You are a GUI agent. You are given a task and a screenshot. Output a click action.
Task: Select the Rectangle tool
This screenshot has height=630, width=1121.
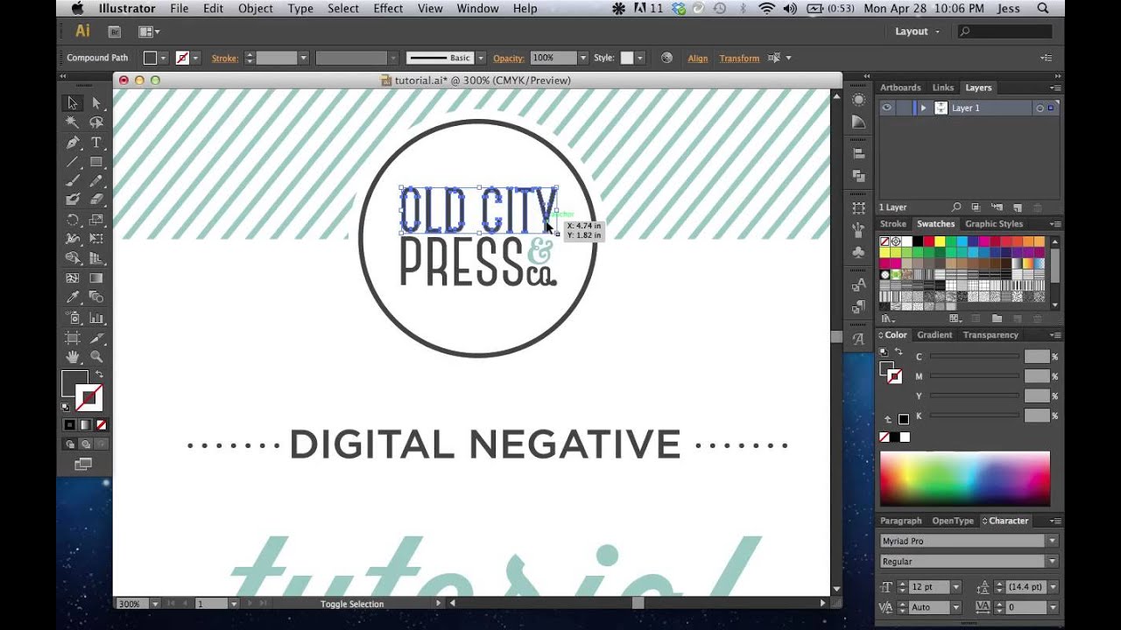coord(96,162)
